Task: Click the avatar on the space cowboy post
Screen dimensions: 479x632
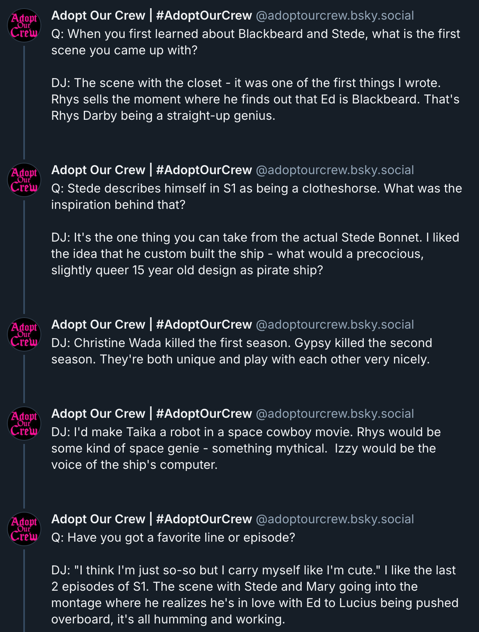Action: [24, 423]
